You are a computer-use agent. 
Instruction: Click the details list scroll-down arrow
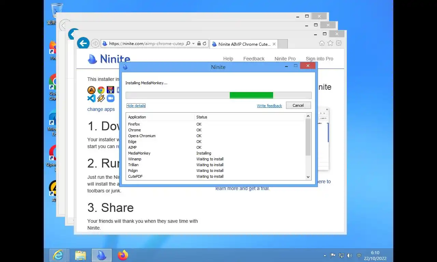pyautogui.click(x=308, y=177)
